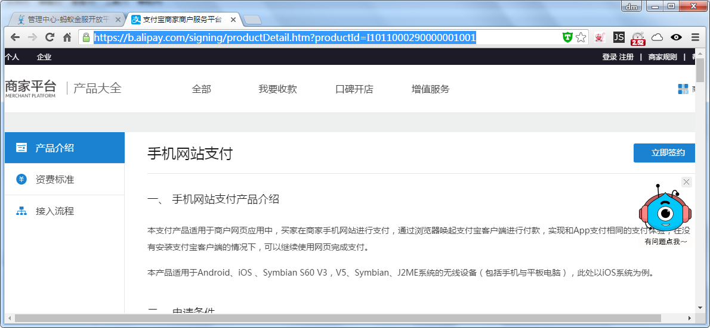Reload the page with the refresh icon
710x328 pixels.
(x=50, y=38)
